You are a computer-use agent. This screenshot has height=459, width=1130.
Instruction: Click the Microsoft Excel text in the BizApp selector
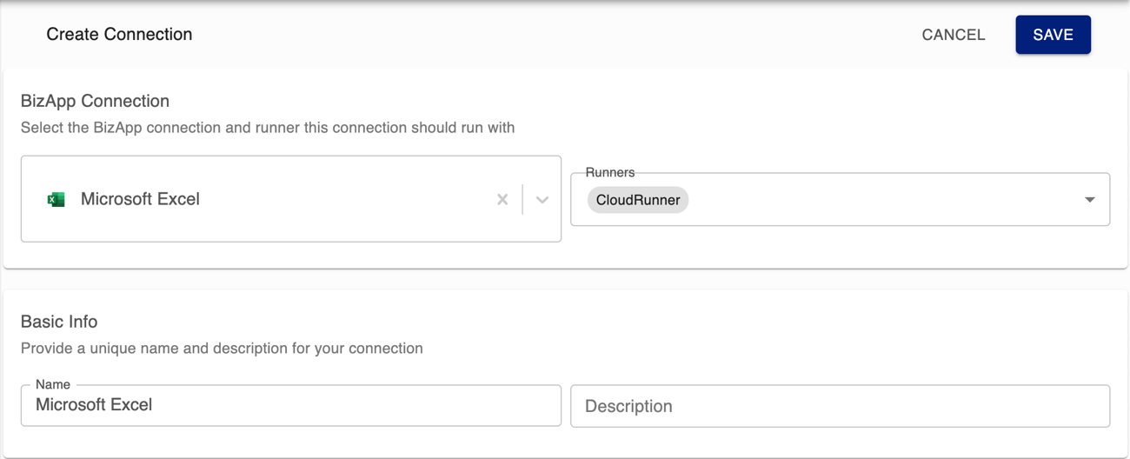[x=140, y=200]
